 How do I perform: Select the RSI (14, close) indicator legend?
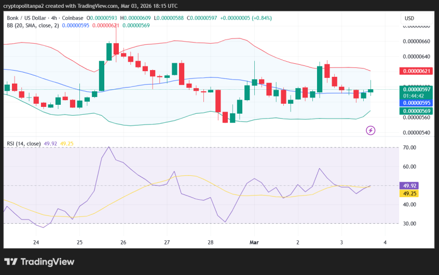click(x=24, y=143)
